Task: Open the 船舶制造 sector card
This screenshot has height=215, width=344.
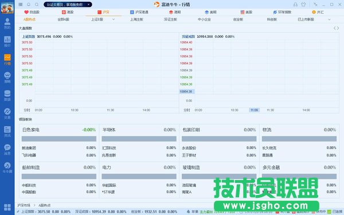Action: click(x=59, y=180)
